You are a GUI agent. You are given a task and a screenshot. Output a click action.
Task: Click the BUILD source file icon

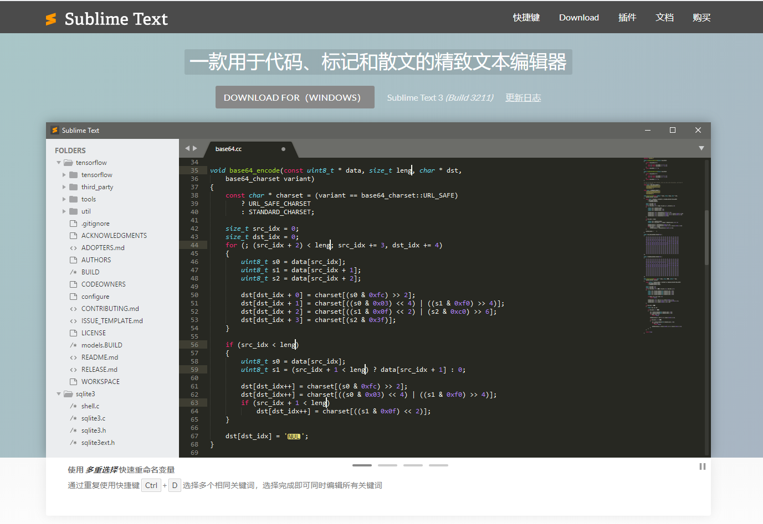point(73,272)
